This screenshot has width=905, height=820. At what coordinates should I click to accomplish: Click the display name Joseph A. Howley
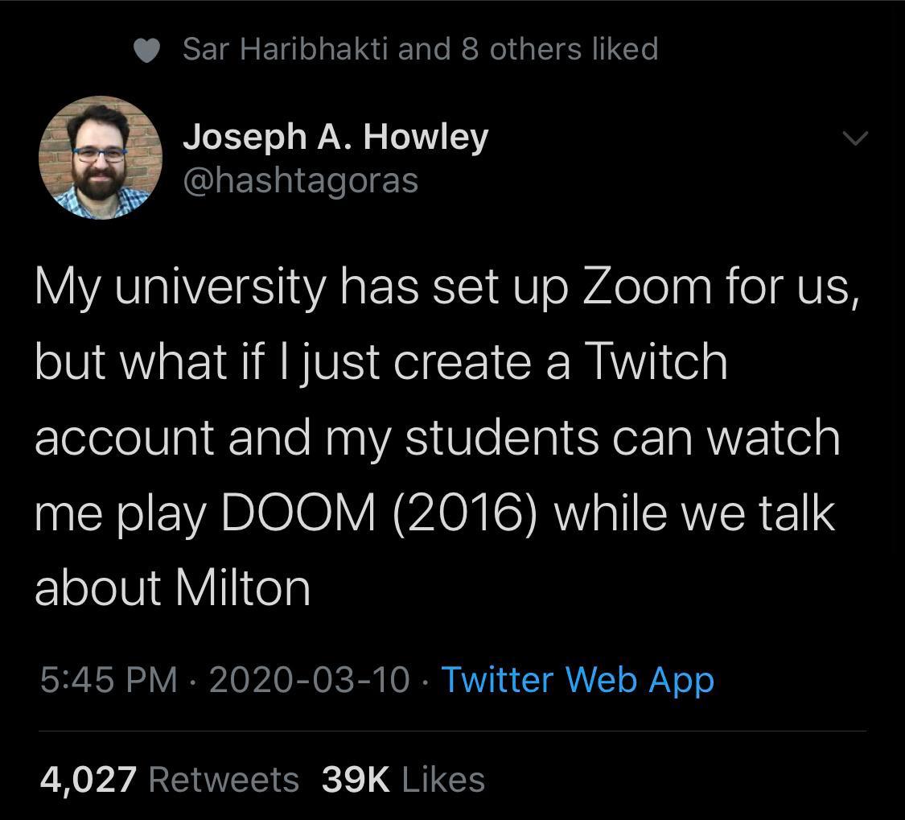click(335, 137)
